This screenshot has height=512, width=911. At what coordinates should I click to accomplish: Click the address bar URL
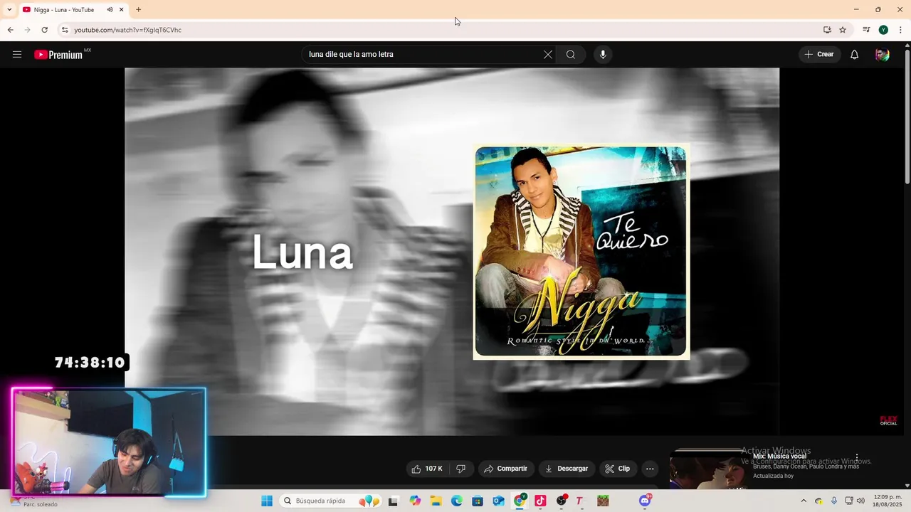pyautogui.click(x=128, y=30)
